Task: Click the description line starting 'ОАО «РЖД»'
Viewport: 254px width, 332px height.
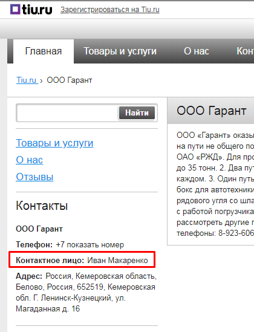Action: point(215,157)
